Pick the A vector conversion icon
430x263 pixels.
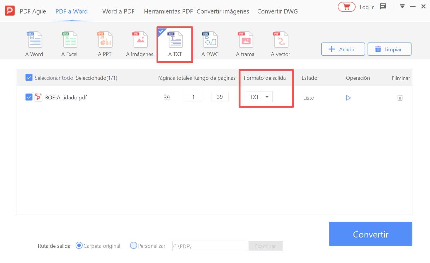pyautogui.click(x=281, y=40)
